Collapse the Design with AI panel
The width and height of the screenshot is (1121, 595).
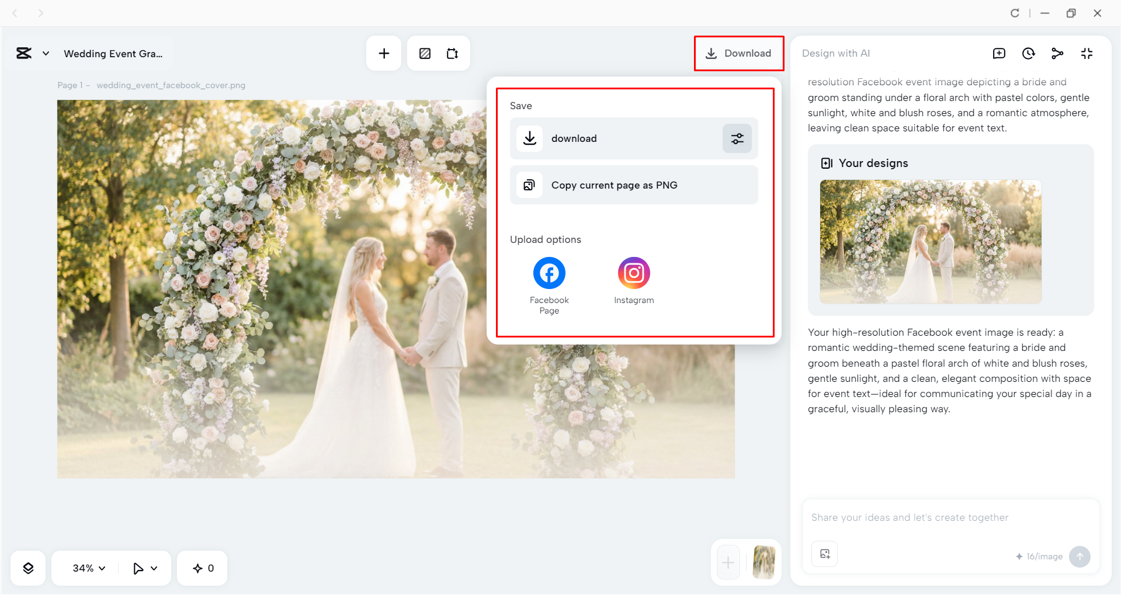[1087, 54]
